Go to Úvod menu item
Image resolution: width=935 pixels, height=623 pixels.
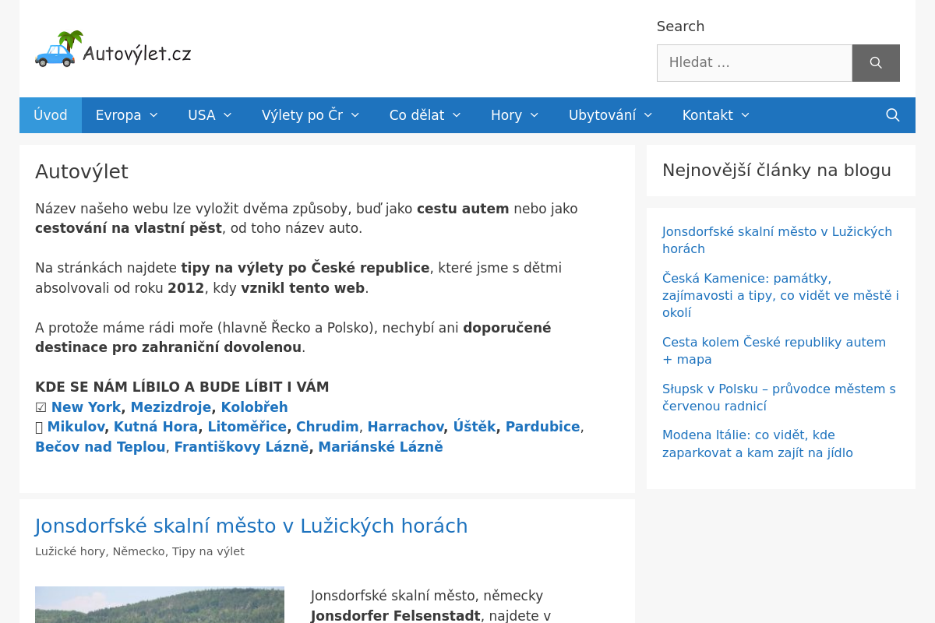[x=51, y=115]
